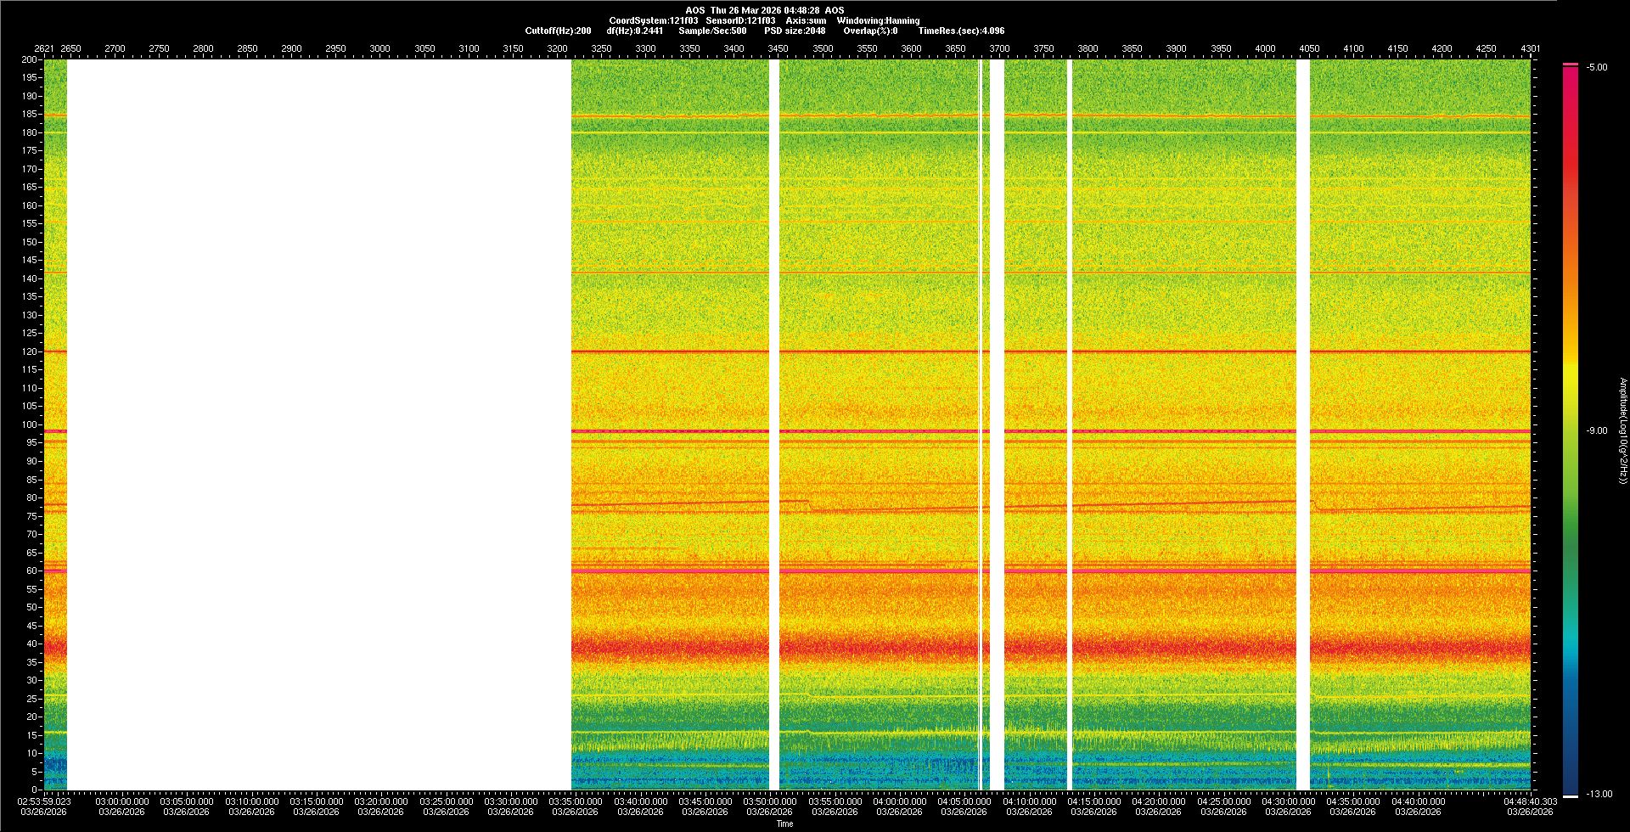Click the 4000 tick on top axis

point(1265,48)
